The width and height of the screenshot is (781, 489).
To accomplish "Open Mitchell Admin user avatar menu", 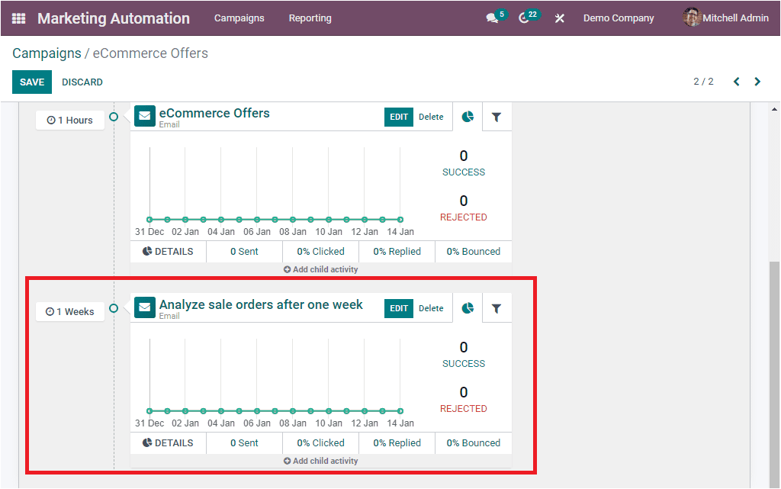I will pos(726,18).
